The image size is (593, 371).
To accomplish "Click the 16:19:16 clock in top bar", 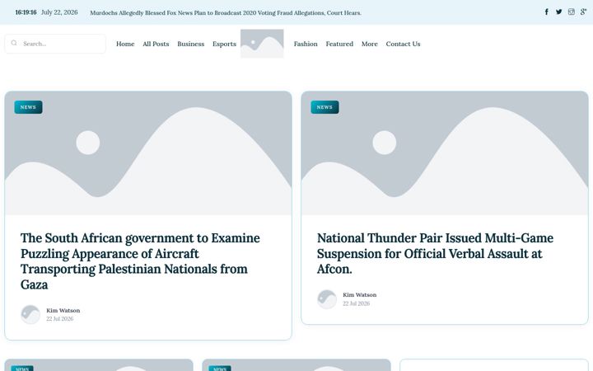I will 26,12.
